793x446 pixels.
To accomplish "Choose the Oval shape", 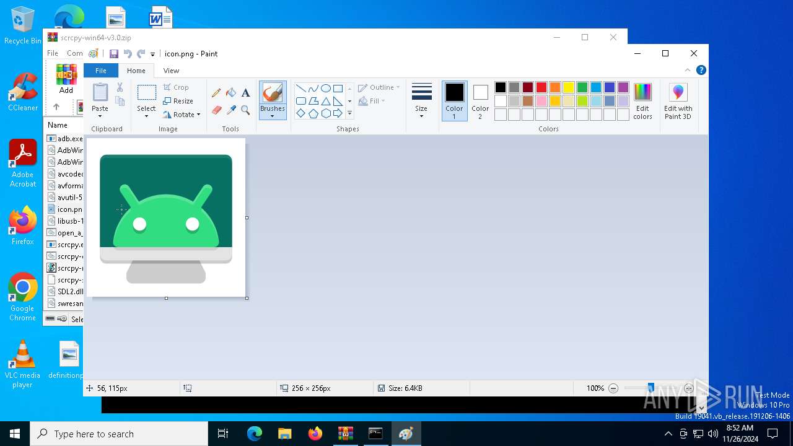I will tap(325, 89).
